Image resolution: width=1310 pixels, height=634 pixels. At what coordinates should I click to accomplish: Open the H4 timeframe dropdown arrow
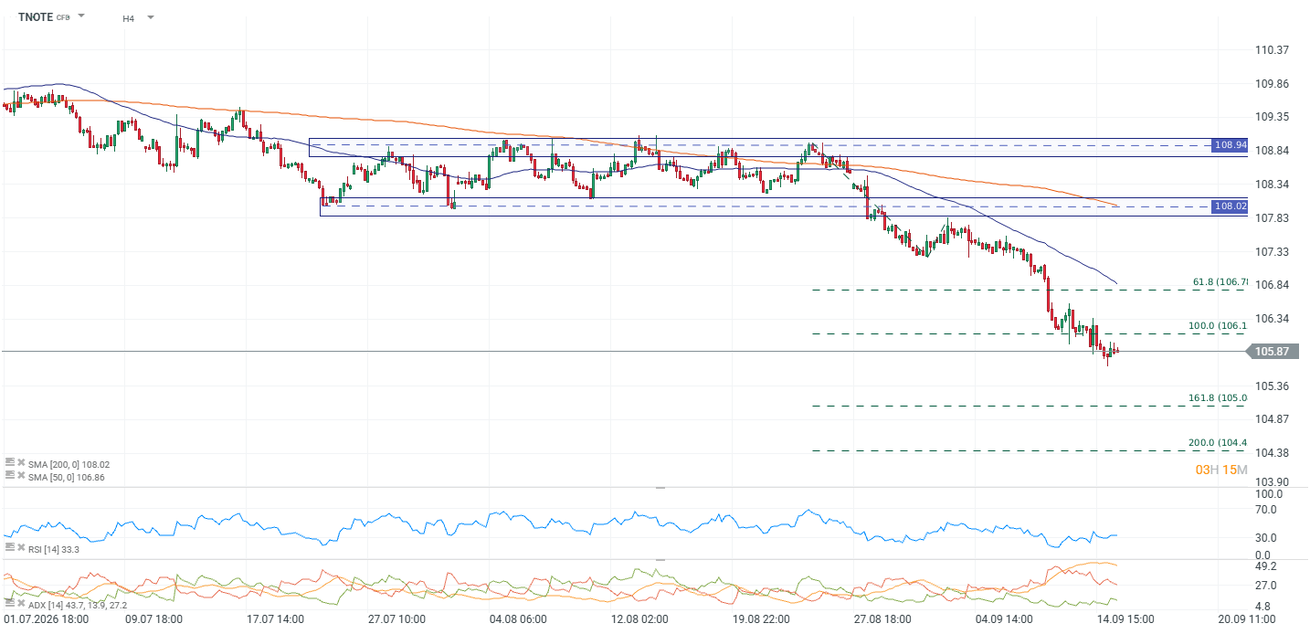150,17
